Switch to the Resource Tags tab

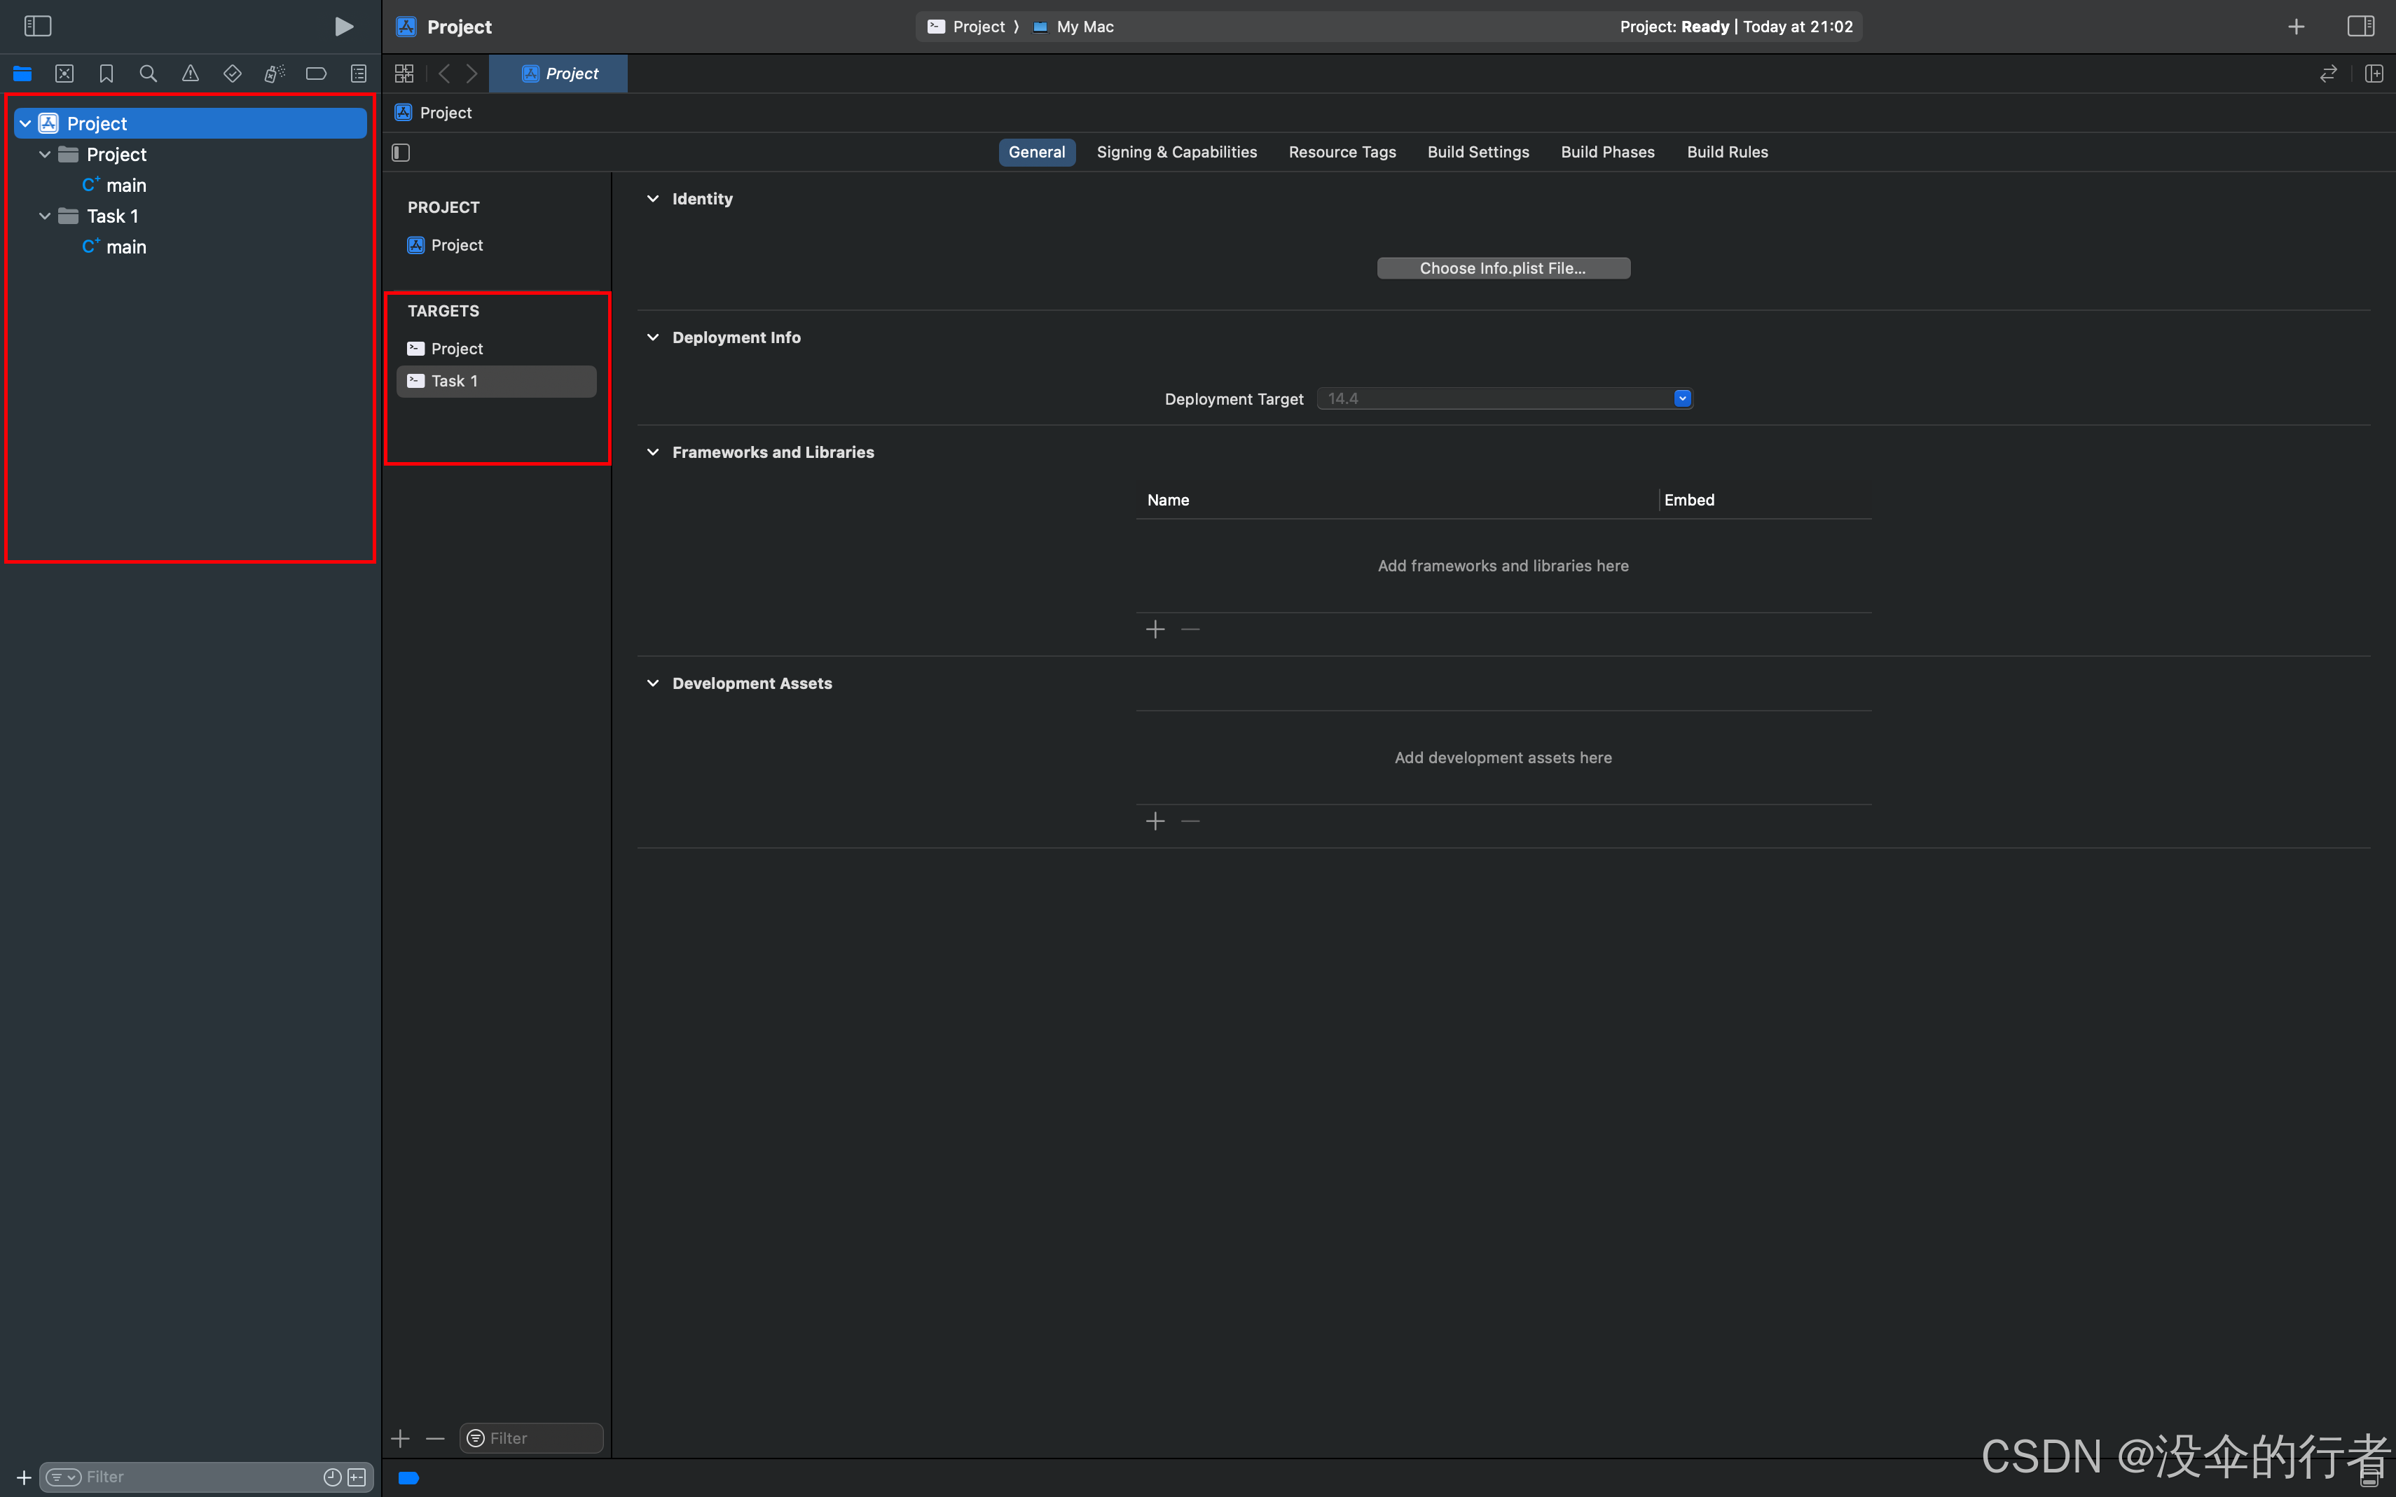[x=1342, y=151]
